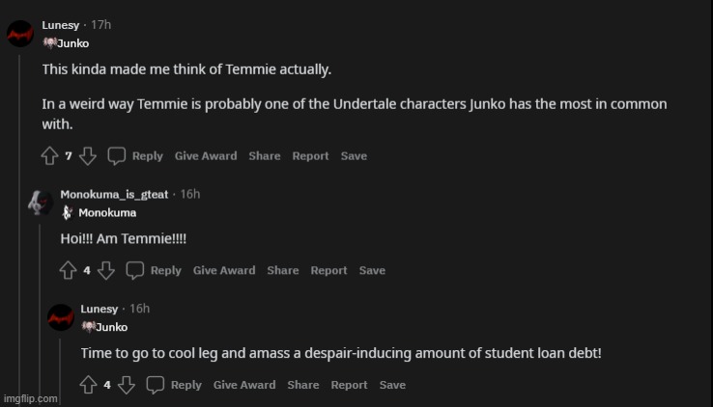Upvote the "Hoi!!! Am Temmie!!!!" comment

click(x=69, y=271)
